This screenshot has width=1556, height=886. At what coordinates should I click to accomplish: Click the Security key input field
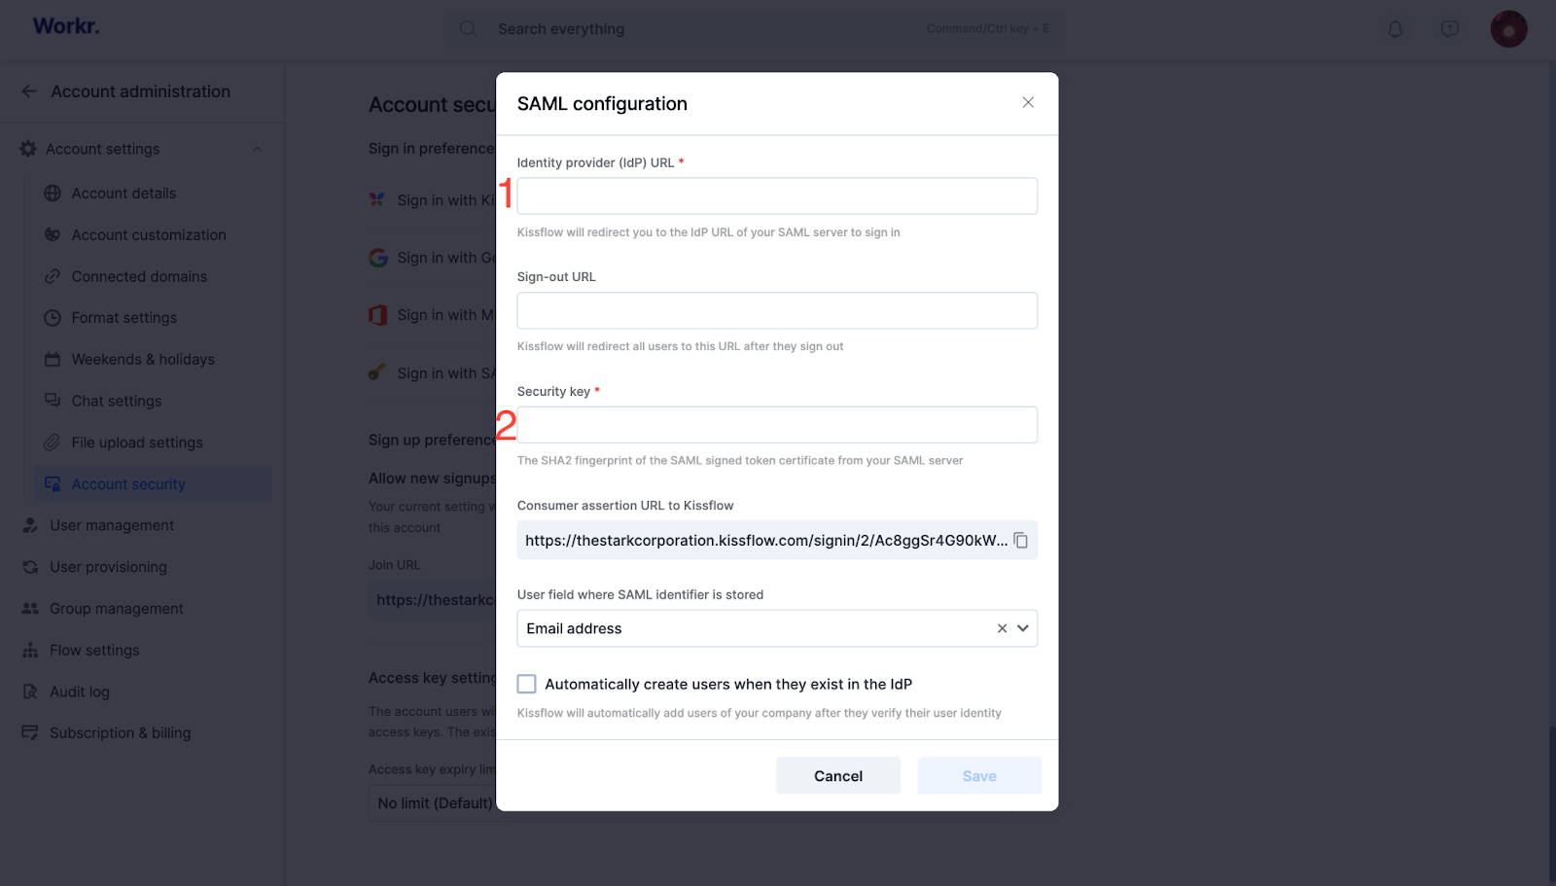pos(777,425)
